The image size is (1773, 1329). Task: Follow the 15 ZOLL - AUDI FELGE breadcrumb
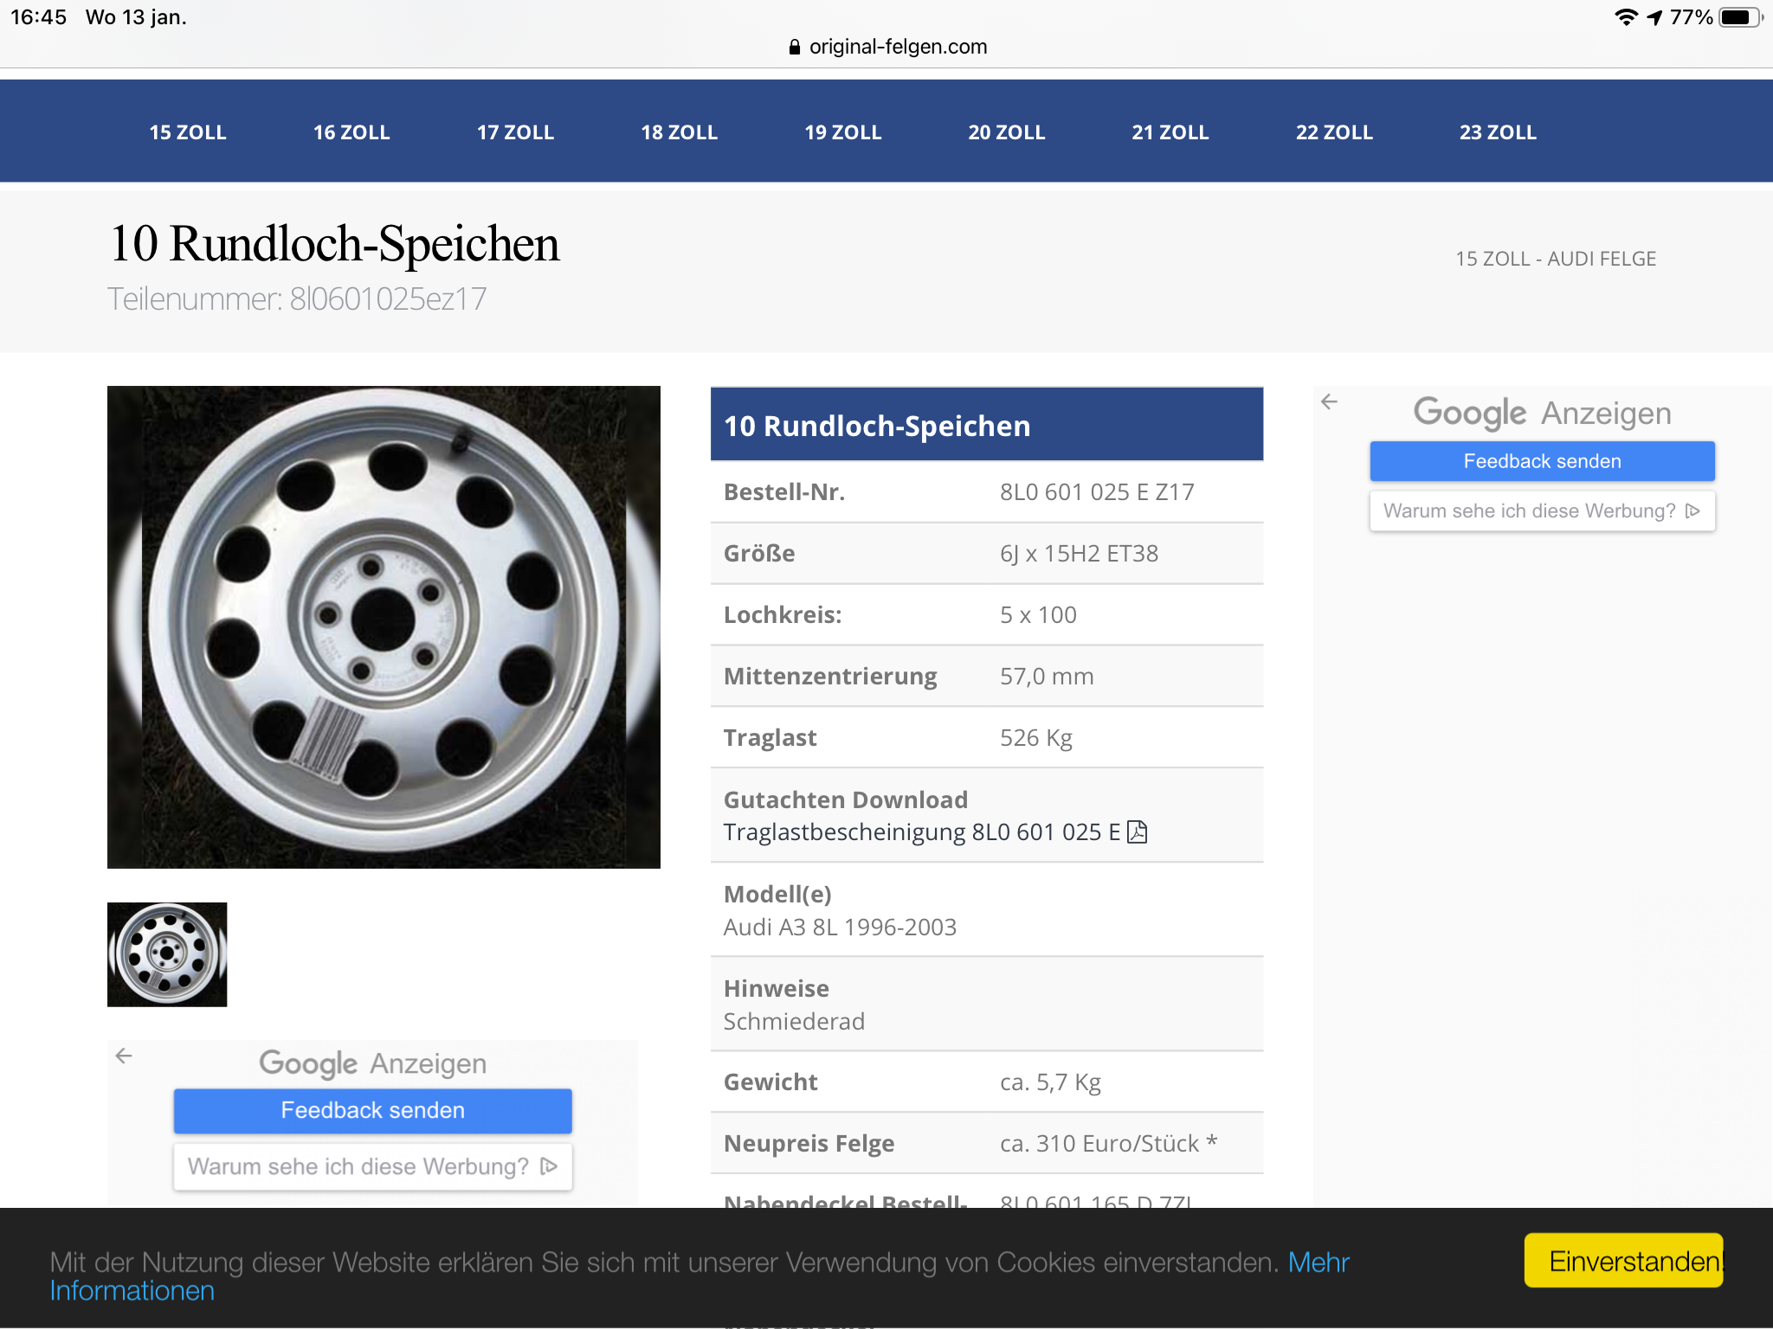click(x=1556, y=259)
